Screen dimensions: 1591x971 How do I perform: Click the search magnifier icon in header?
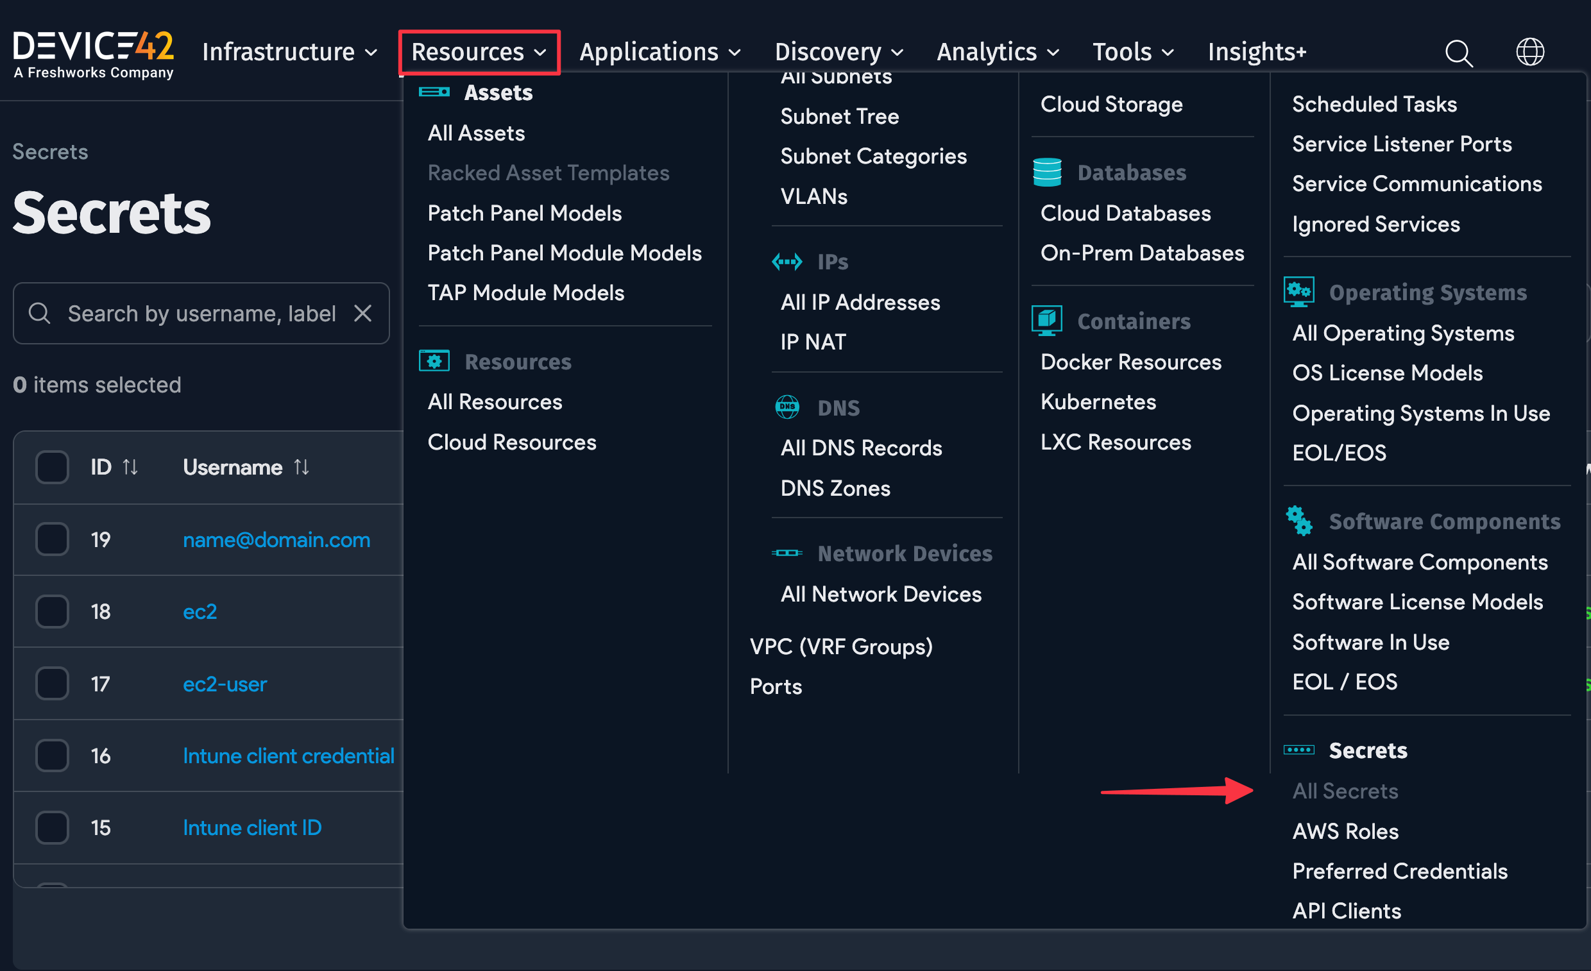[1458, 53]
